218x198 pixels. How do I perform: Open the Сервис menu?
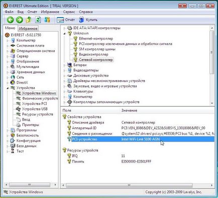click(x=69, y=12)
